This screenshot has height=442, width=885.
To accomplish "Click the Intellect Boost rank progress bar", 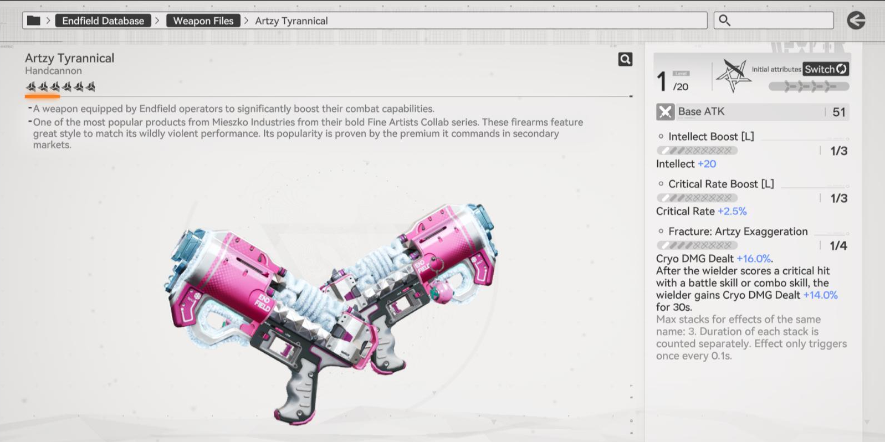I will (x=697, y=150).
